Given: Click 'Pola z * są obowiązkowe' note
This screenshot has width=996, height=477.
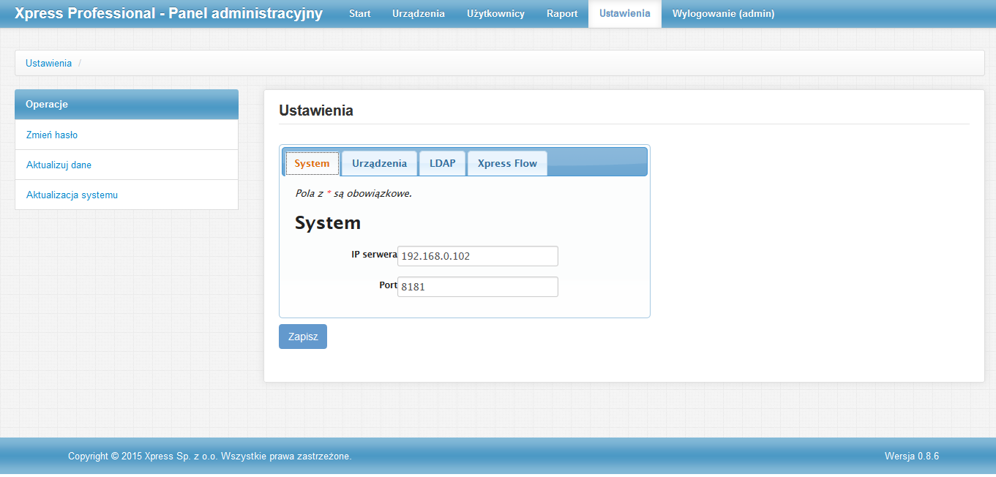Looking at the screenshot, I should 353,194.
